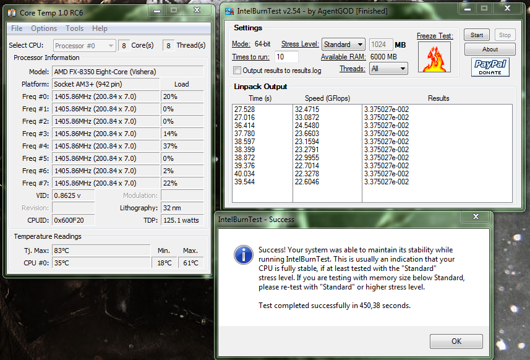Click the Freeze Test label link
The image size is (530, 360).
tap(435, 36)
